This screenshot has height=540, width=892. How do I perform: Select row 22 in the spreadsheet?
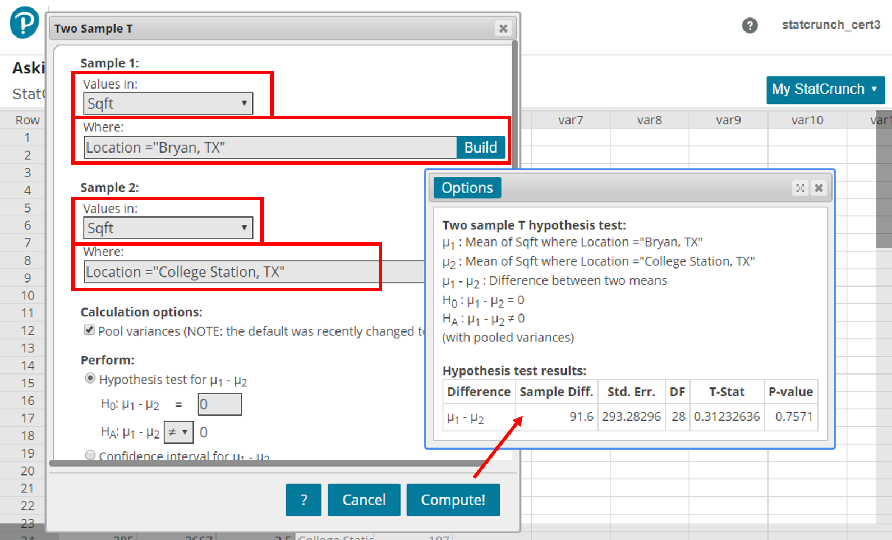point(27,506)
